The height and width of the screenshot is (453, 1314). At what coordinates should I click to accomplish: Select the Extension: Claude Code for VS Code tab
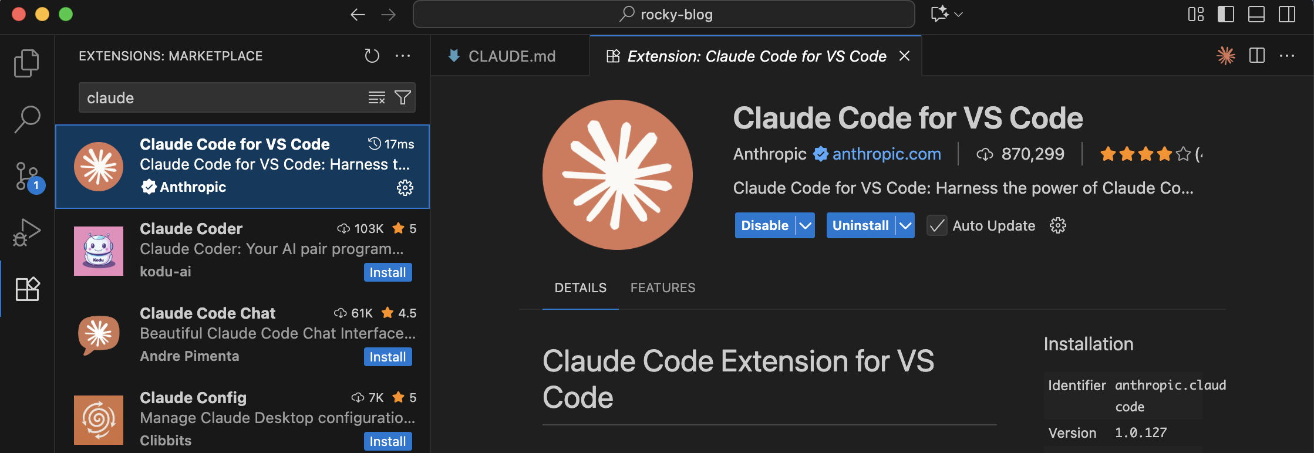click(x=756, y=56)
